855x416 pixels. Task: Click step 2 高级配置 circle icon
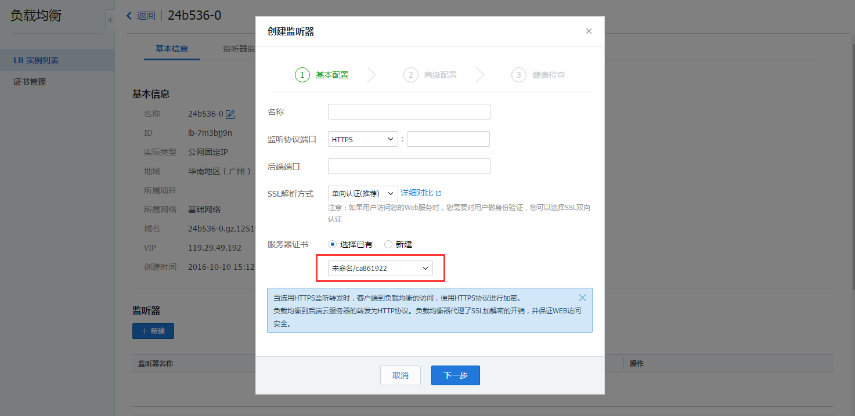tap(410, 75)
